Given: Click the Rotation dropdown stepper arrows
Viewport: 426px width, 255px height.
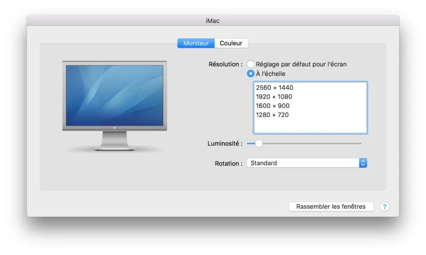Looking at the screenshot, I should 363,163.
